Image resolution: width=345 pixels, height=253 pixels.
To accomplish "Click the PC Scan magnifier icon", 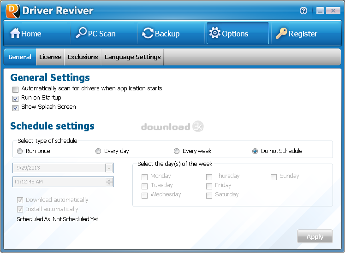I will click(x=81, y=33).
